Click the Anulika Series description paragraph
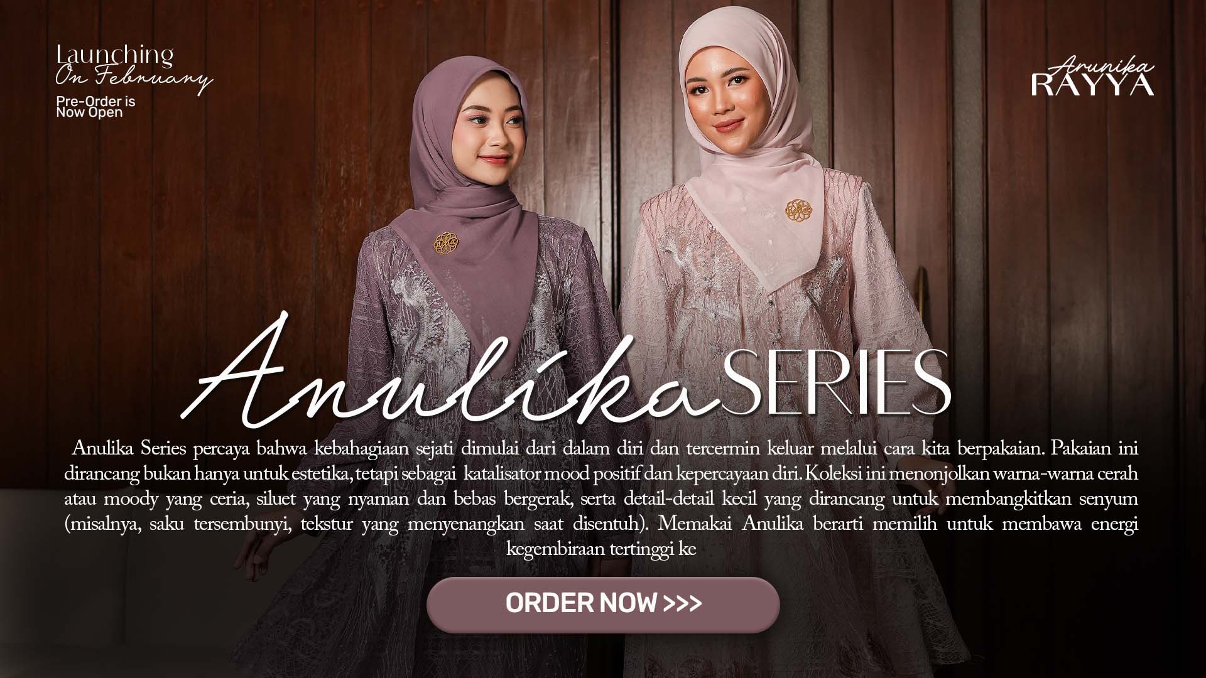Viewport: 1206px width, 678px height. coord(602,498)
